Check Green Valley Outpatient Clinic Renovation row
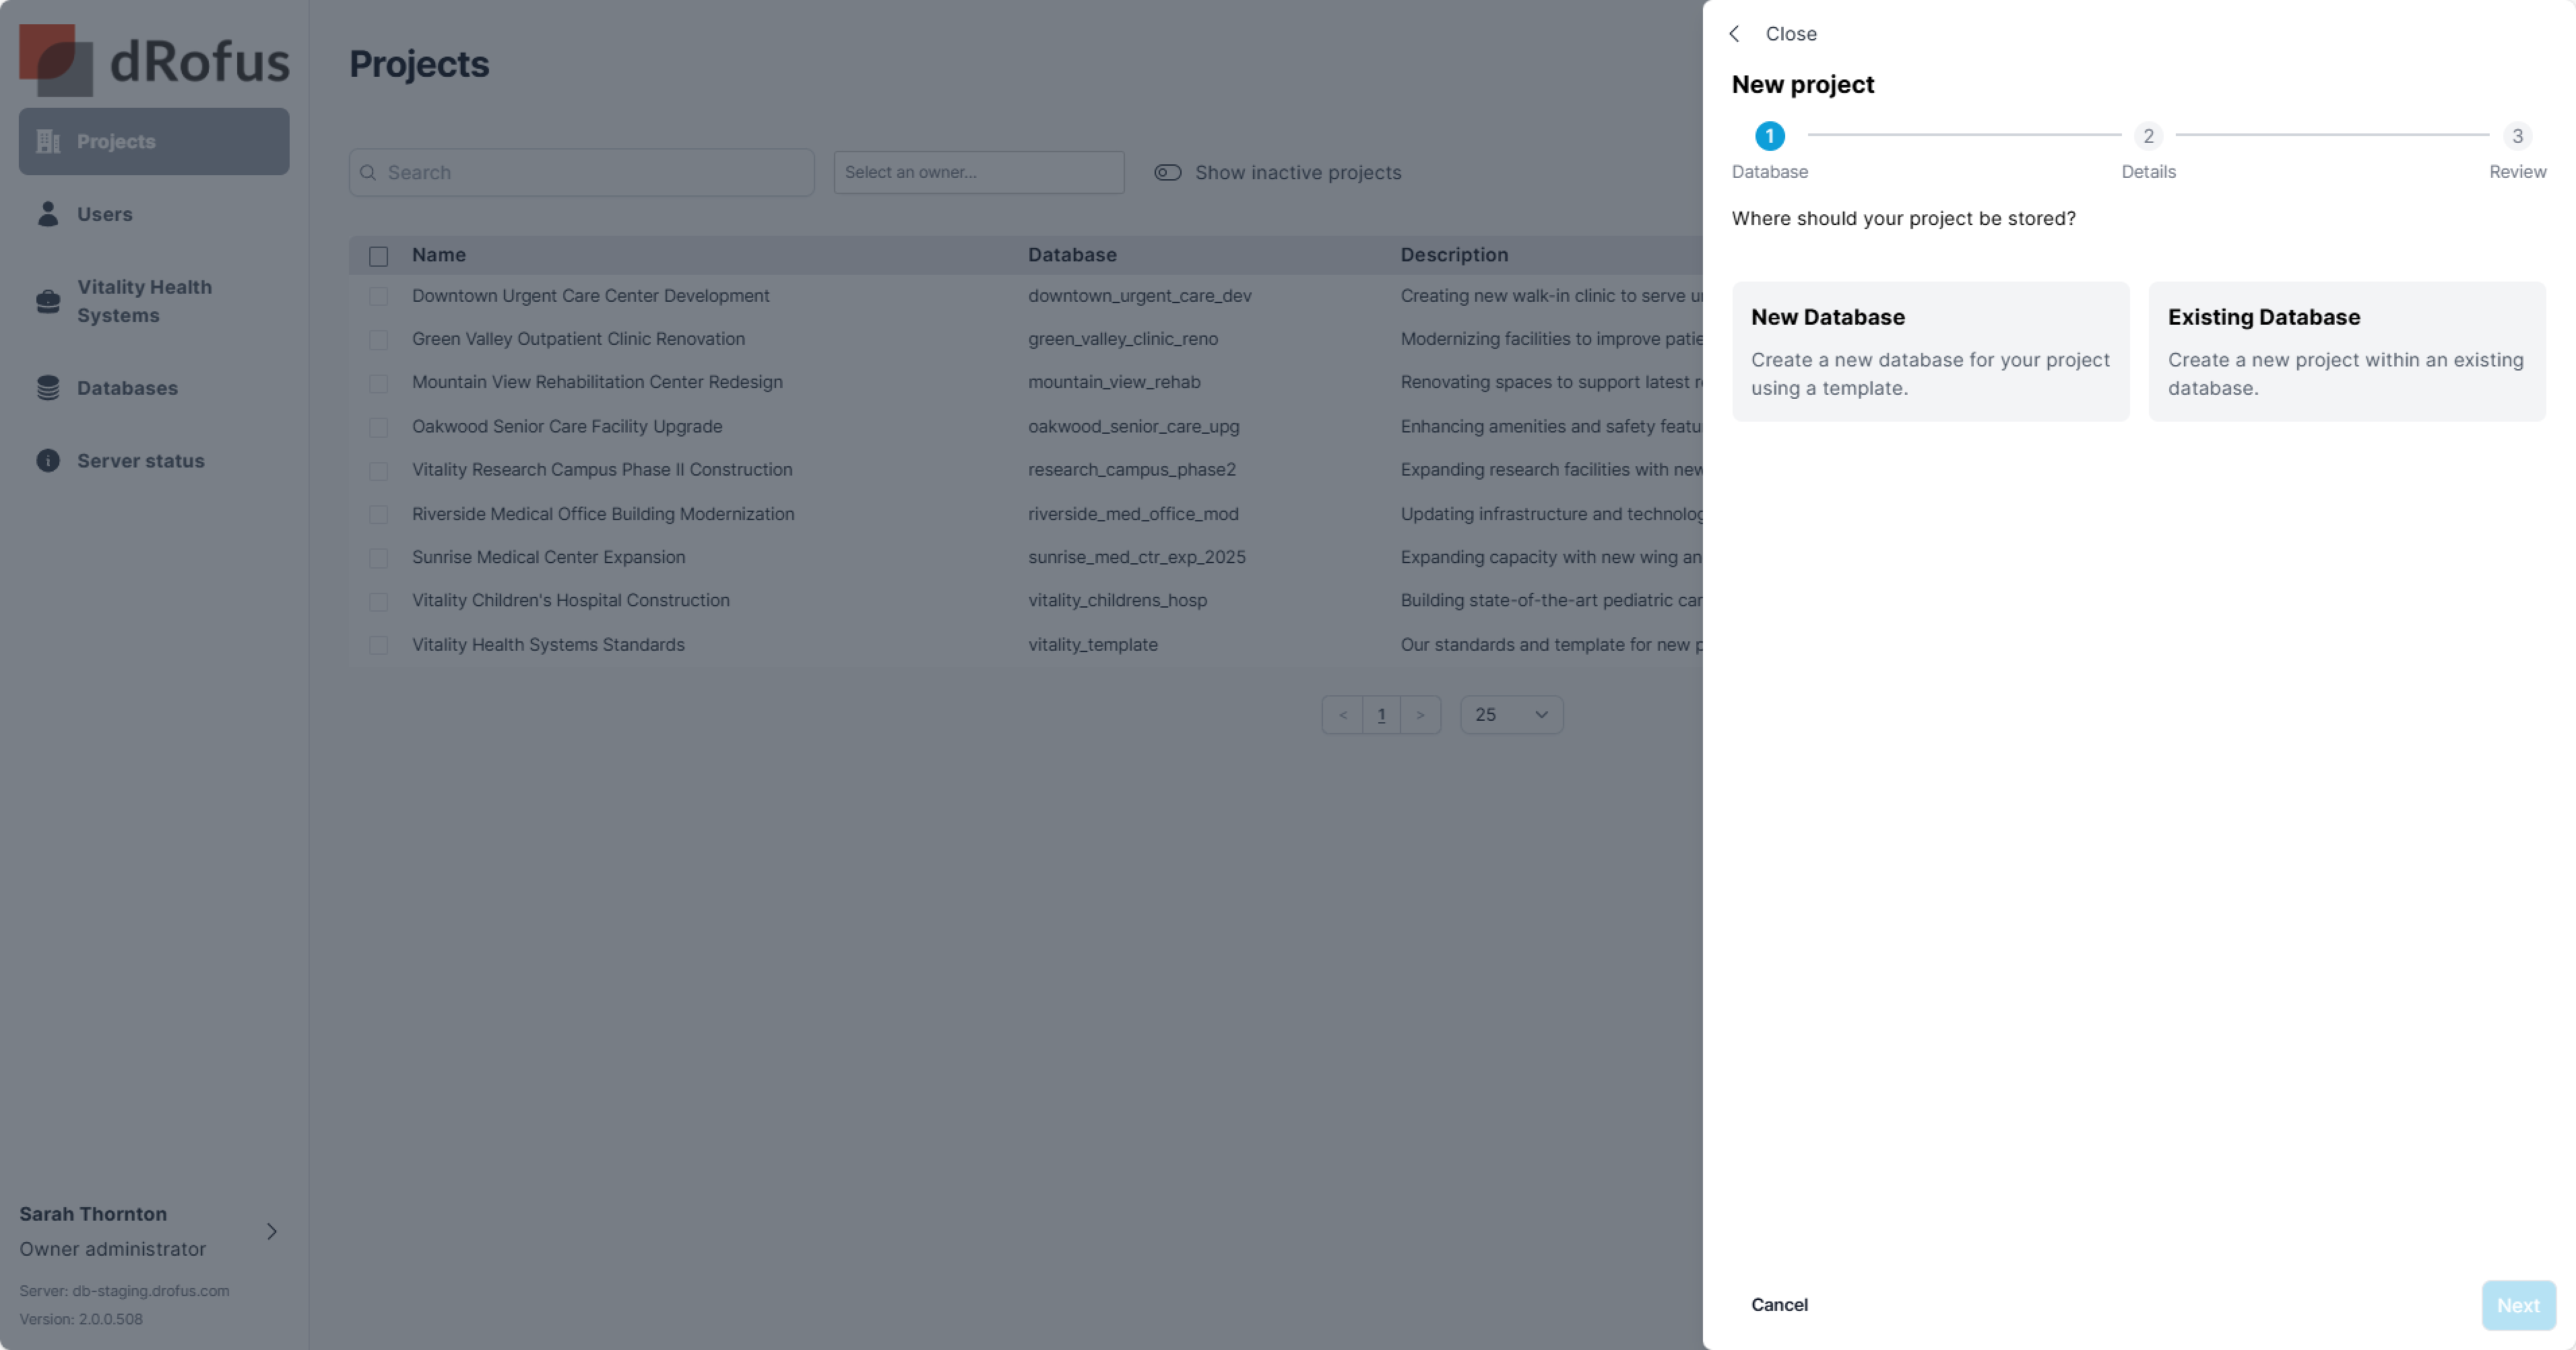2576x1350 pixels. [378, 340]
